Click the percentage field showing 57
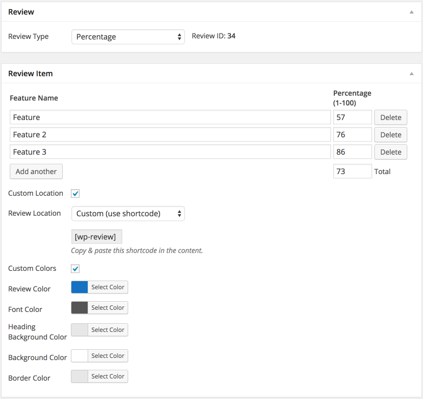Image resolution: width=423 pixels, height=399 pixels. 353,117
